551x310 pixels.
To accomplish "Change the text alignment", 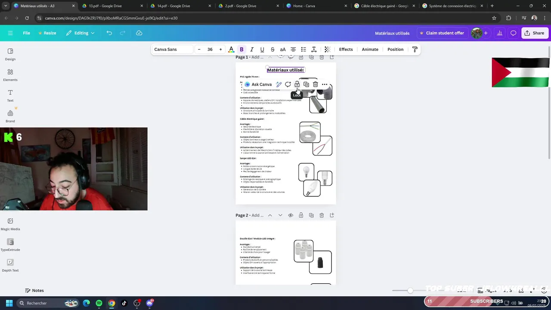I will tap(293, 50).
